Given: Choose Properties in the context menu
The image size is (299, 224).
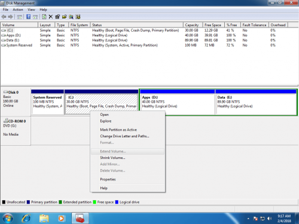Looking at the screenshot, I should coord(127,179).
